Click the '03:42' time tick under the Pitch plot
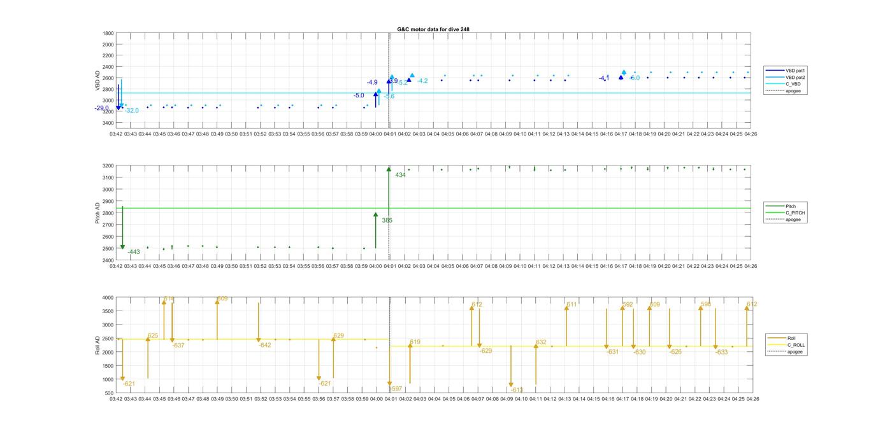Screen dimensions: 892x441 point(116,267)
